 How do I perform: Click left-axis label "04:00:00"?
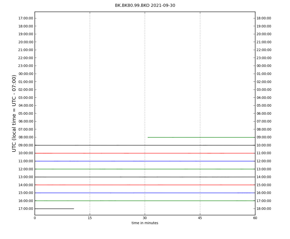click(26, 106)
